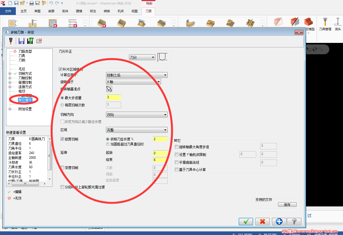
Task: Click the delete icon with red X in dialog toolbar
Action: [39, 41]
